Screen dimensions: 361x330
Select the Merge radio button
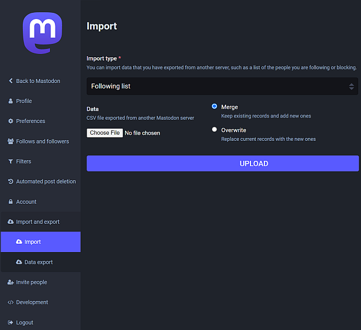click(x=214, y=106)
